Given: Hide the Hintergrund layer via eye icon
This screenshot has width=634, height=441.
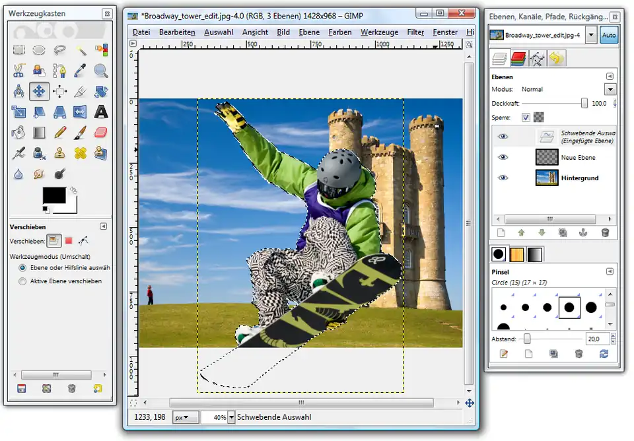Looking at the screenshot, I should [x=503, y=178].
